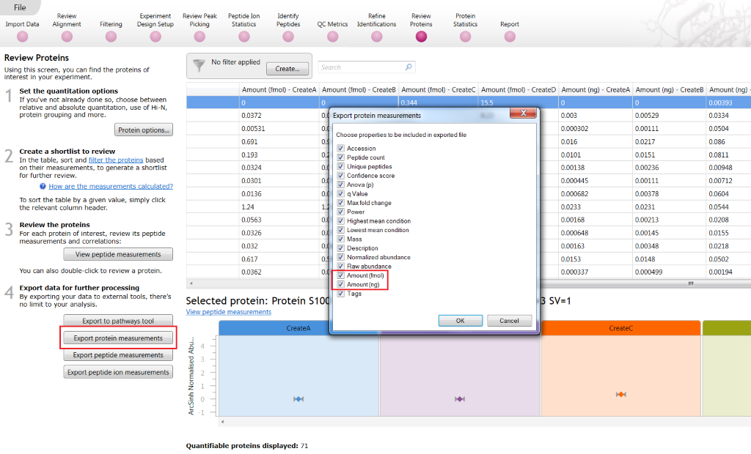Open the File menu
Screen dimensions: 751x454
(20, 7)
